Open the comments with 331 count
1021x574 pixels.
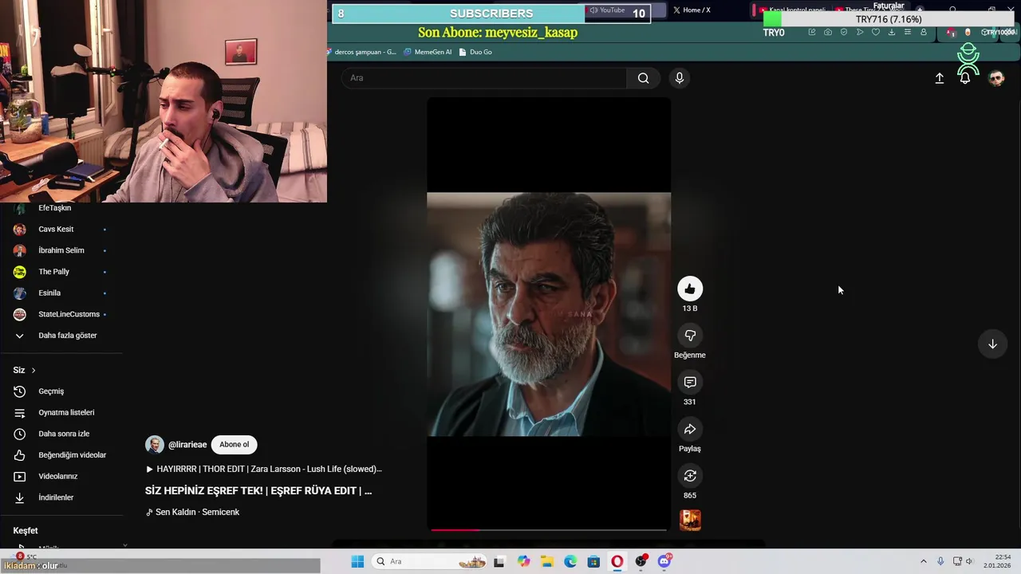click(690, 383)
